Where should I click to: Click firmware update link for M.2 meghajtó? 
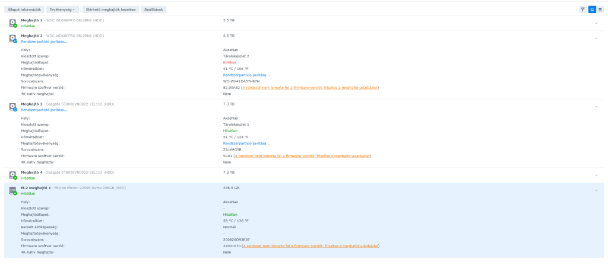click(x=311, y=245)
